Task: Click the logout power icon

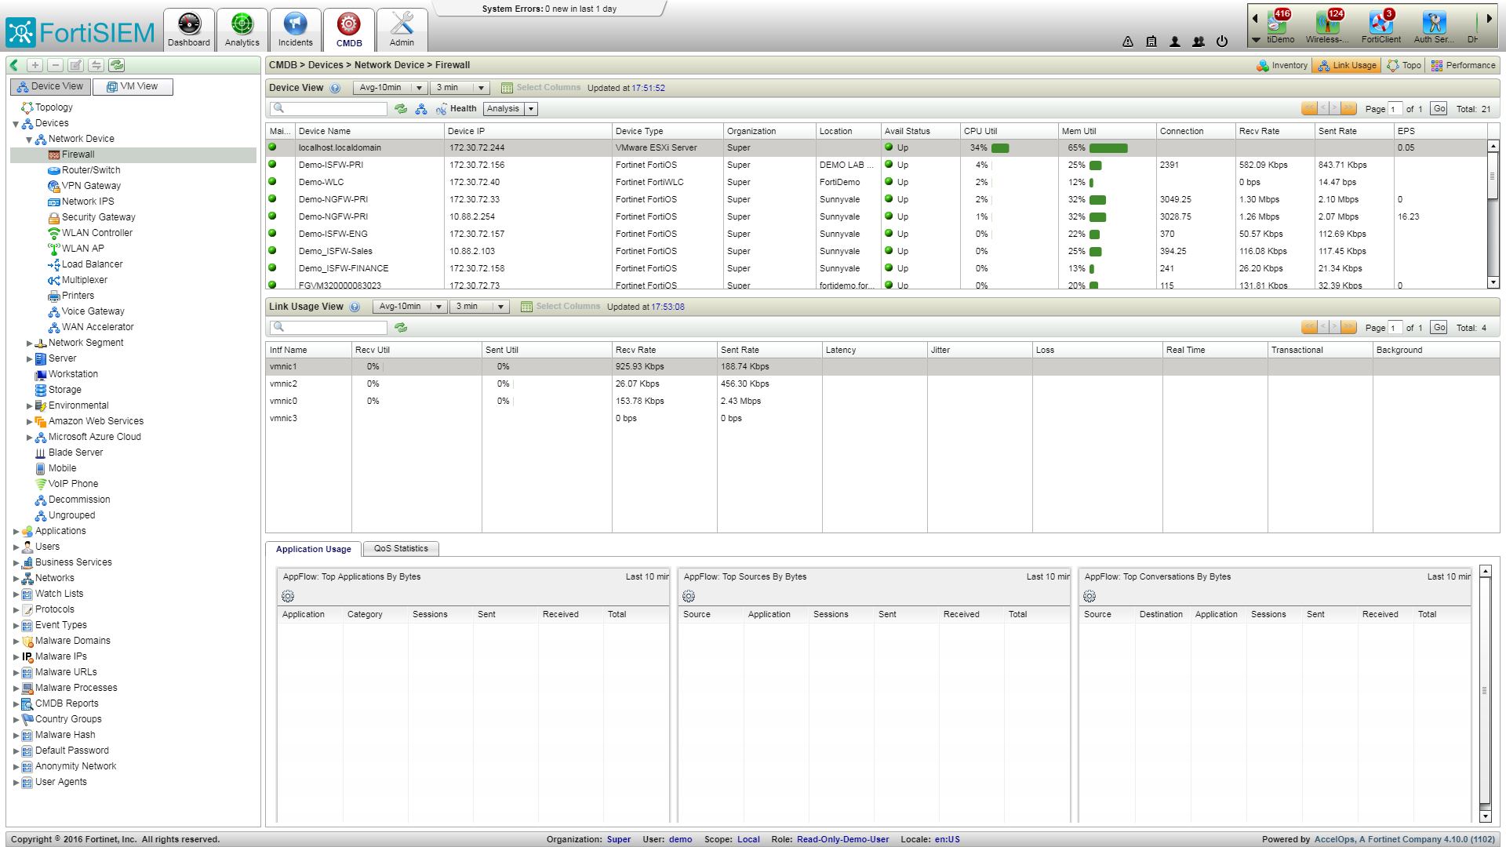Action: tap(1222, 42)
